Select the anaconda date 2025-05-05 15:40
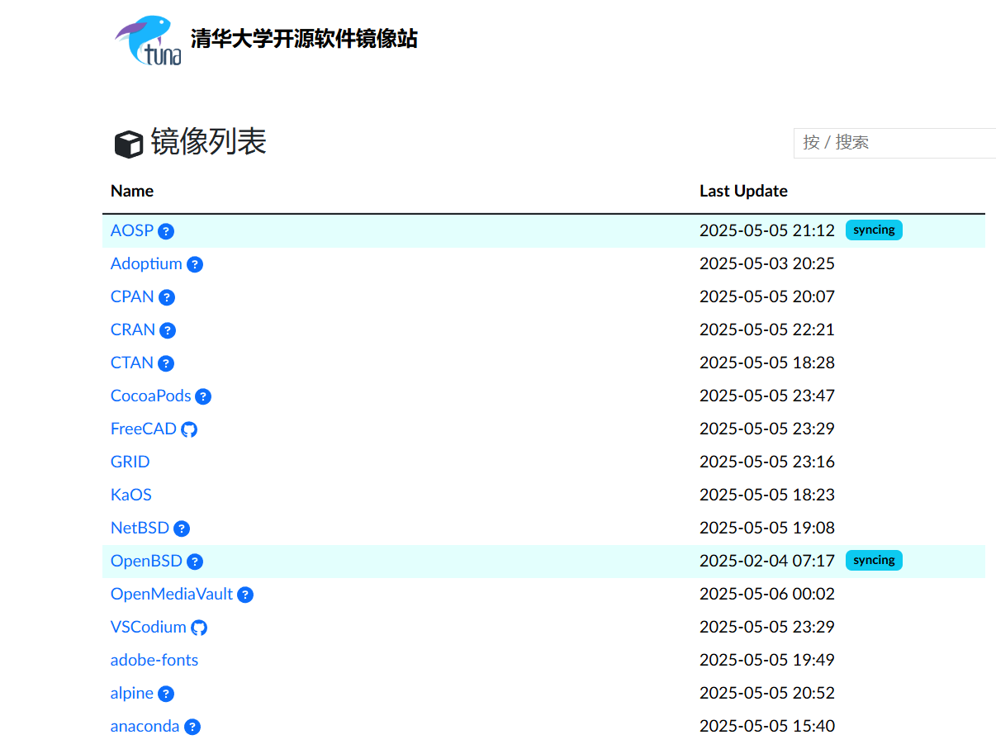The width and height of the screenshot is (996, 749). click(x=767, y=726)
